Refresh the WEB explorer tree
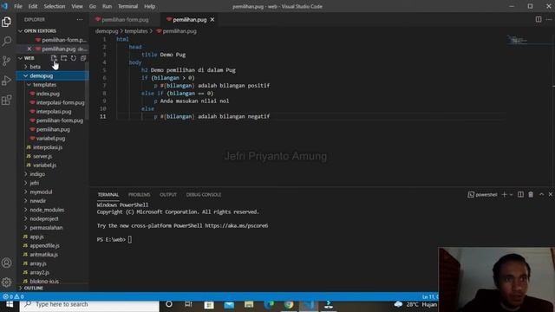Viewport: 555px width, 312px height. (73, 58)
